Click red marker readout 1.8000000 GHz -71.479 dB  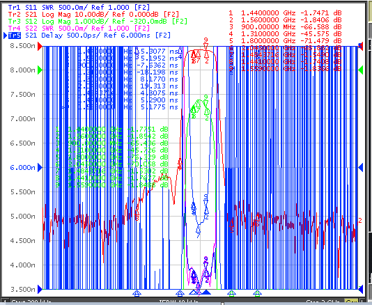286,41
